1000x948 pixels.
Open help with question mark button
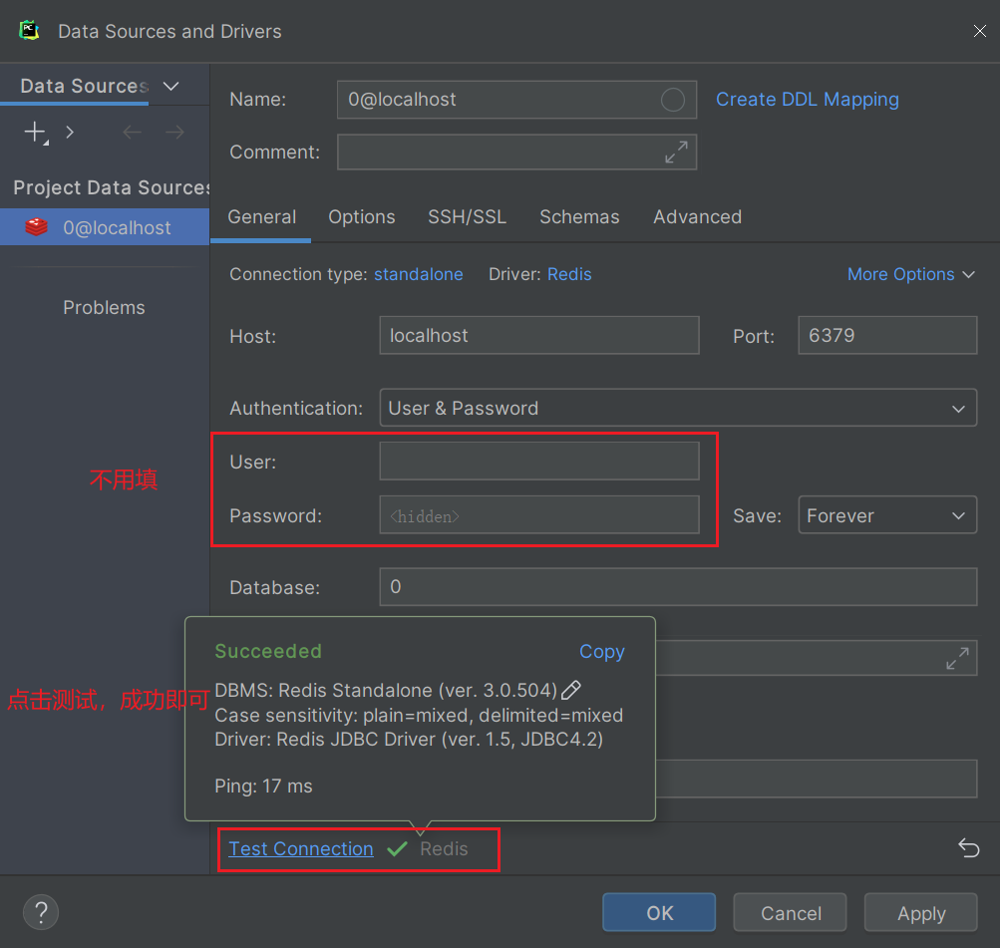pyautogui.click(x=41, y=912)
